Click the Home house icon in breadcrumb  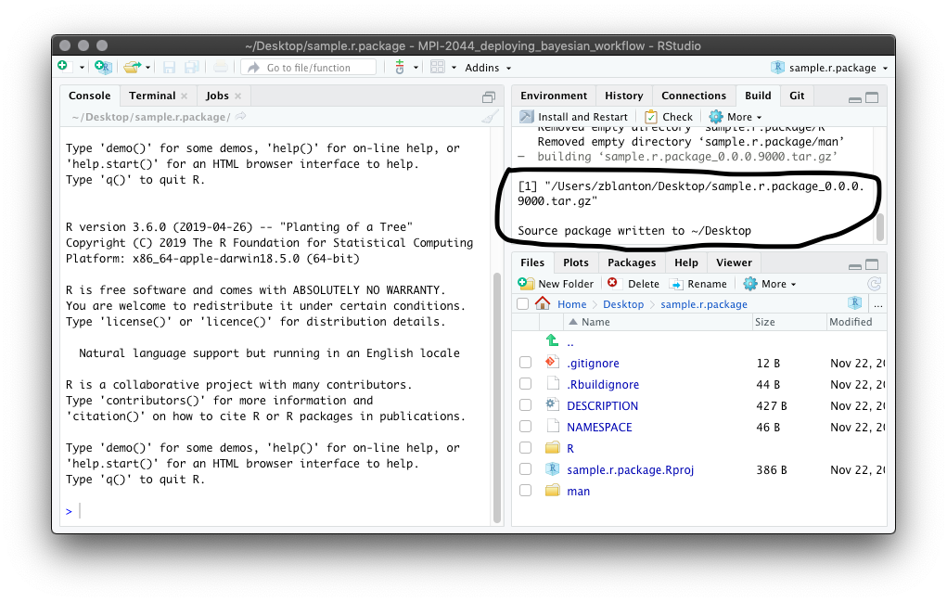click(x=543, y=303)
